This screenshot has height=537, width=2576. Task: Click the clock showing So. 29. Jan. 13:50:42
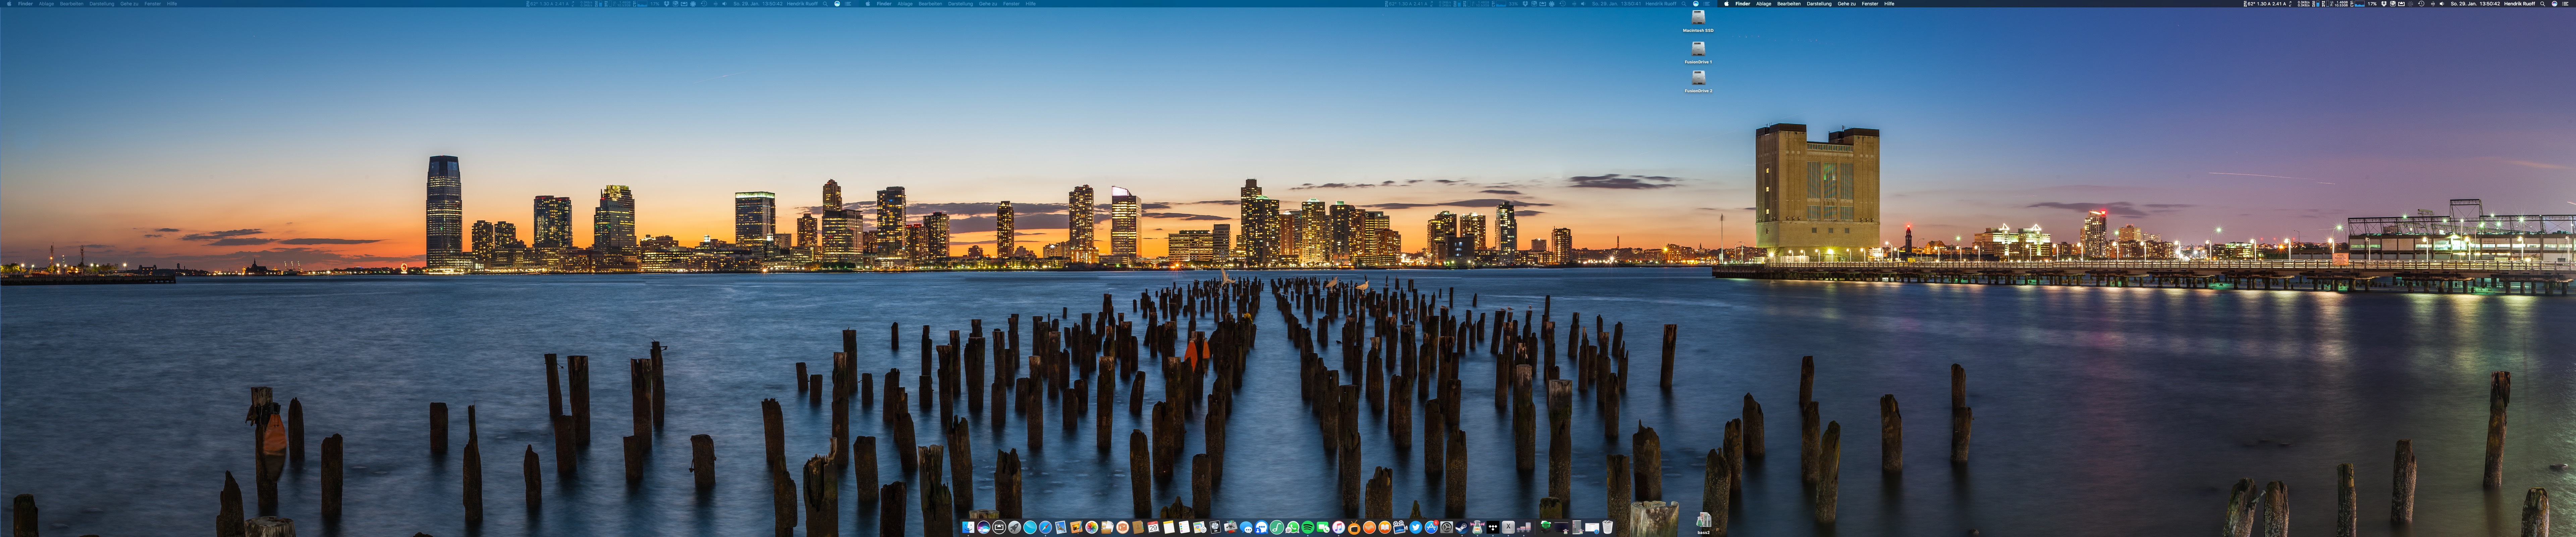pyautogui.click(x=2475, y=4)
